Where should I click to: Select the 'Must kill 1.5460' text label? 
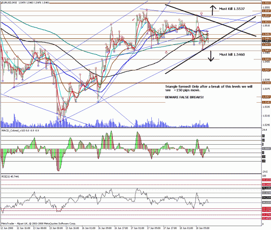pyautogui.click(x=232, y=55)
